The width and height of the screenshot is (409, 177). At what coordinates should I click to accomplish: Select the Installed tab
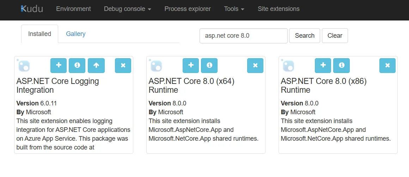click(x=39, y=34)
